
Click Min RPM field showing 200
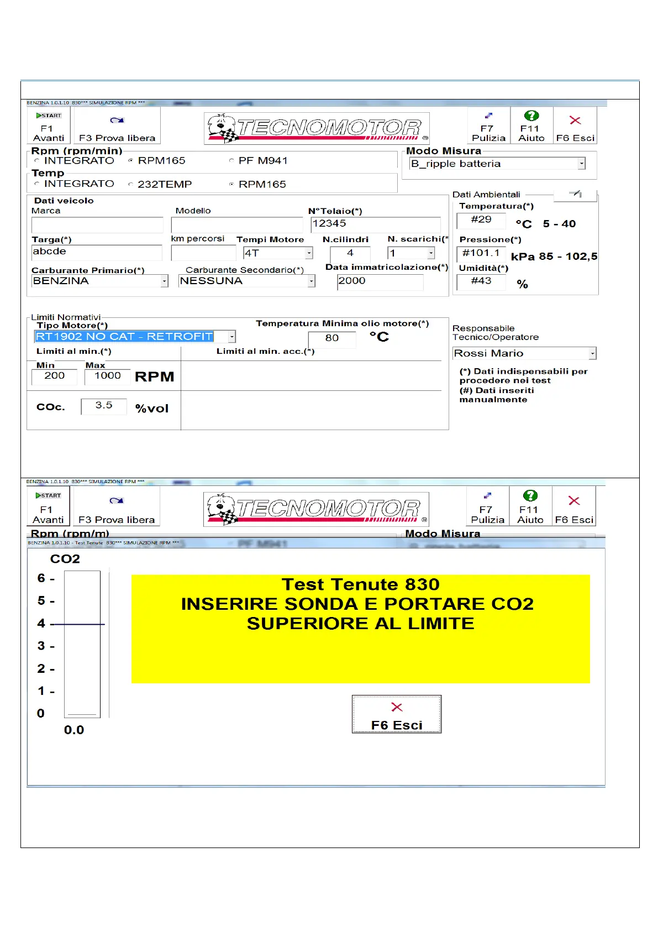54,376
